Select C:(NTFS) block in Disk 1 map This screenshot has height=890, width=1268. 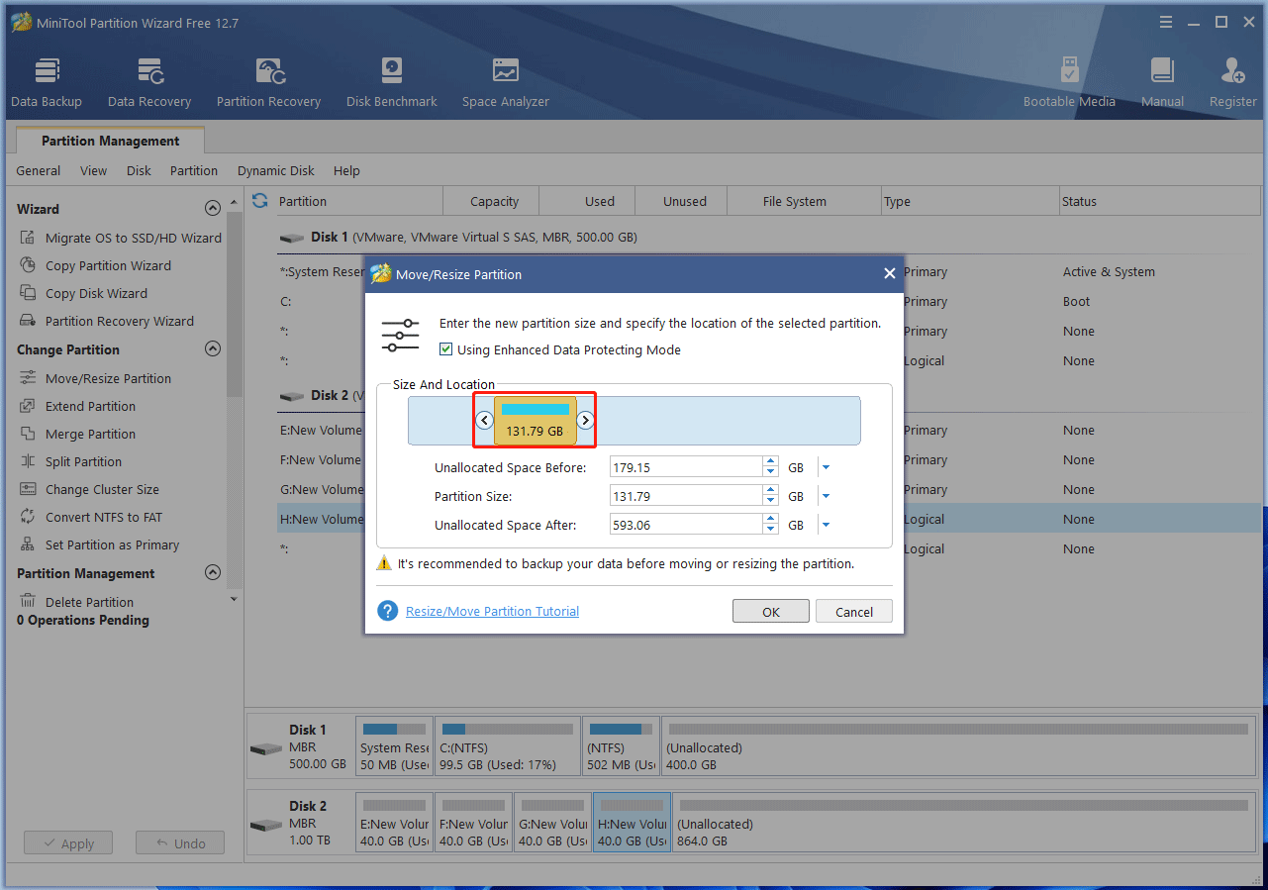point(507,747)
